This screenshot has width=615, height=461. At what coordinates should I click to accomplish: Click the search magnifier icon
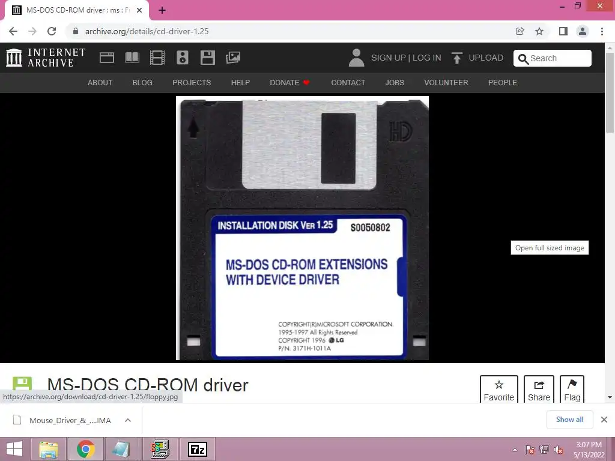[523, 59]
